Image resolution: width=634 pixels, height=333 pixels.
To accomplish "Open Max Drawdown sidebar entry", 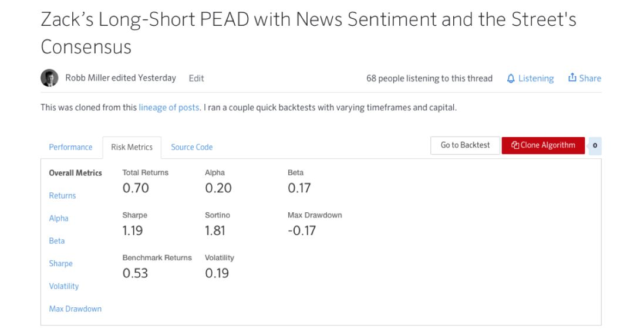I will [x=75, y=309].
